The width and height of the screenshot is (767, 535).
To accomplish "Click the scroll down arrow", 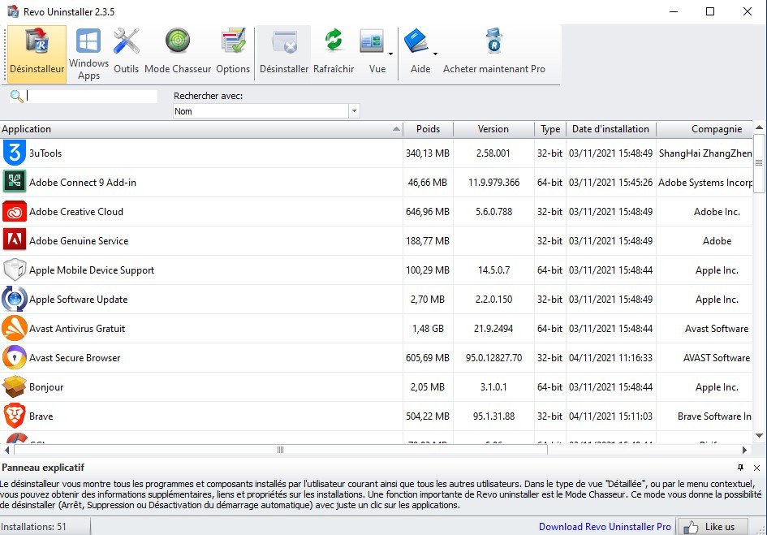I will coord(759,436).
